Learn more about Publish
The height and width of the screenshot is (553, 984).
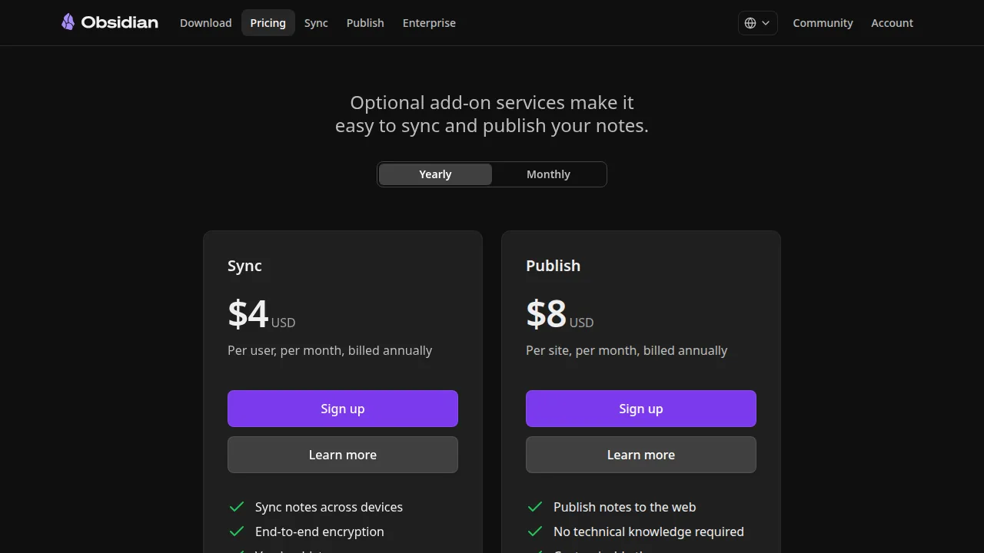click(641, 455)
